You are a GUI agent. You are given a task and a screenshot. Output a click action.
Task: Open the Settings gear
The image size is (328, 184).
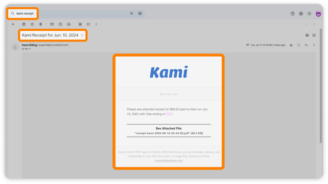[x=301, y=14]
